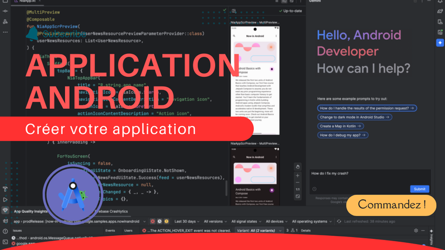Screen dimensions: 445x250
Task: Click the Gemini sparkle icon in right sidebar
Action: (x=440, y=43)
